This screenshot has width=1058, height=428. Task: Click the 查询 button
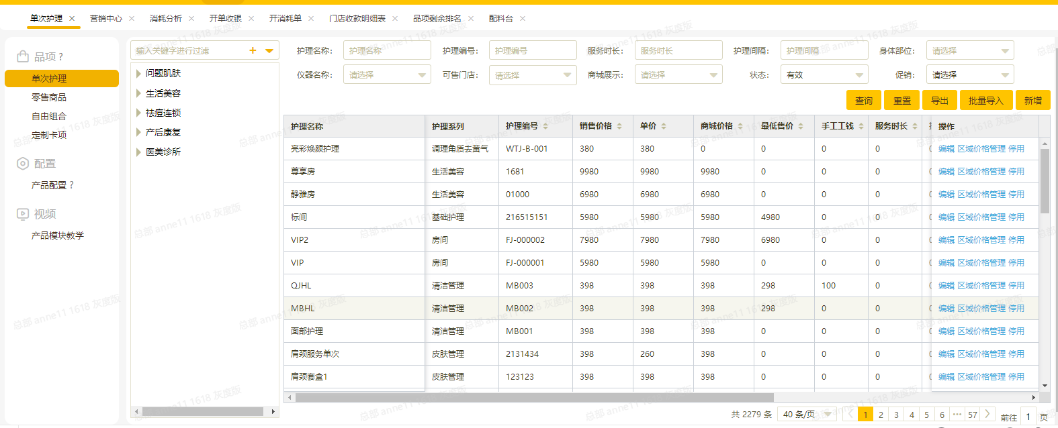864,100
